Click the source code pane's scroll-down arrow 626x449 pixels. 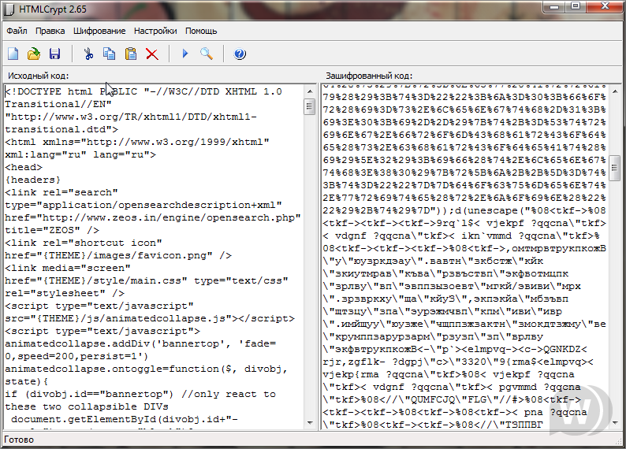(310, 423)
